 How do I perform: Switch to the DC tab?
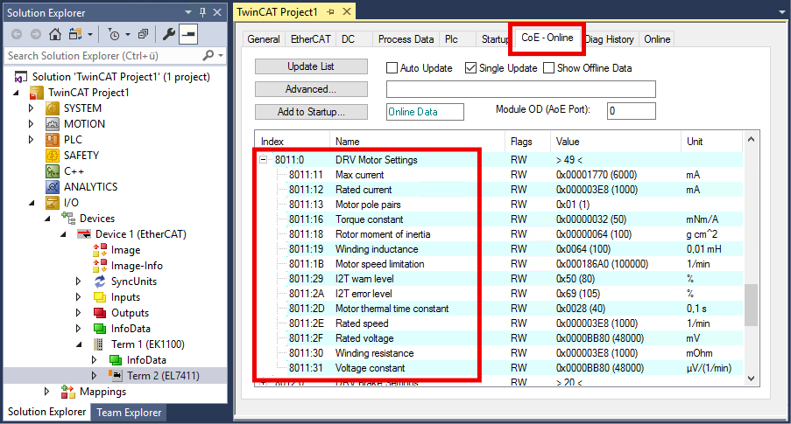click(348, 39)
